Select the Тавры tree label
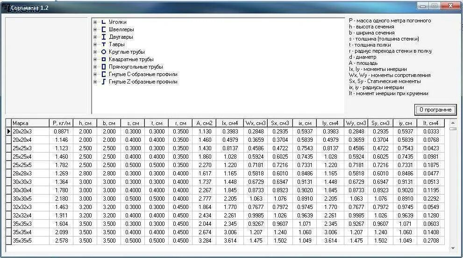The width and height of the screenshot is (463, 258). point(117,44)
